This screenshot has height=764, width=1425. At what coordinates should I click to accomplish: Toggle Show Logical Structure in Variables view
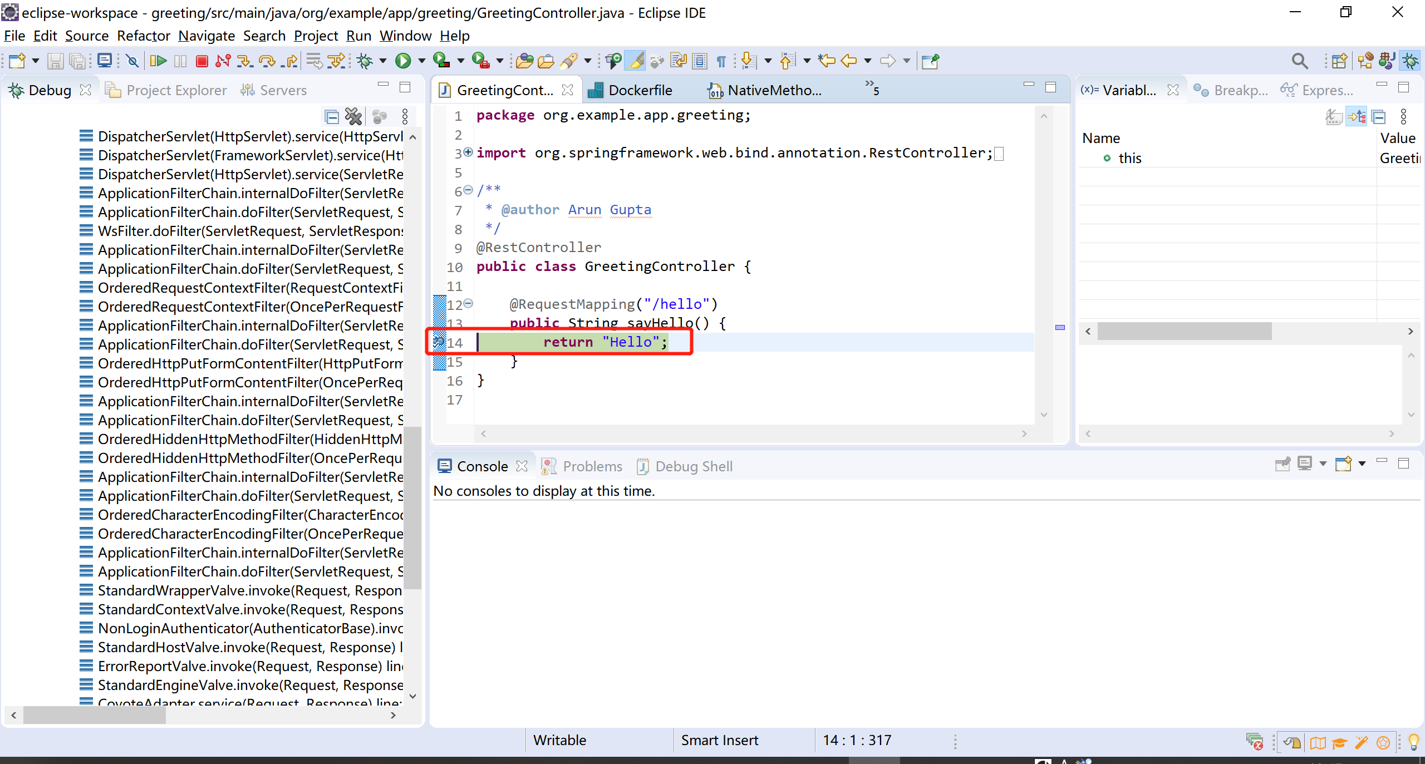(x=1357, y=117)
